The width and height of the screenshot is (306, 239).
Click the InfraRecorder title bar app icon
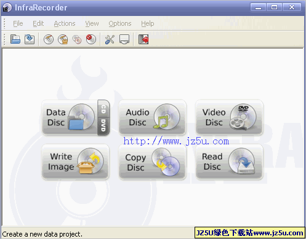7,7
